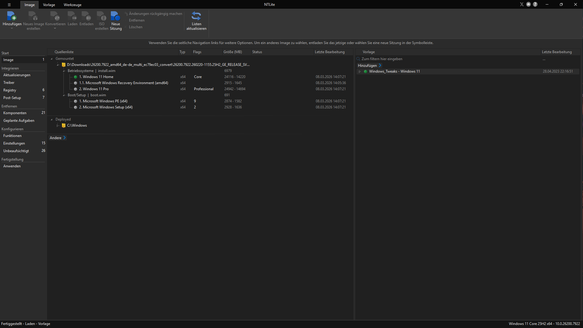Screen dimensions: 583x328
Task: Click Listen aktualisieren refresh icon
Action: (196, 16)
